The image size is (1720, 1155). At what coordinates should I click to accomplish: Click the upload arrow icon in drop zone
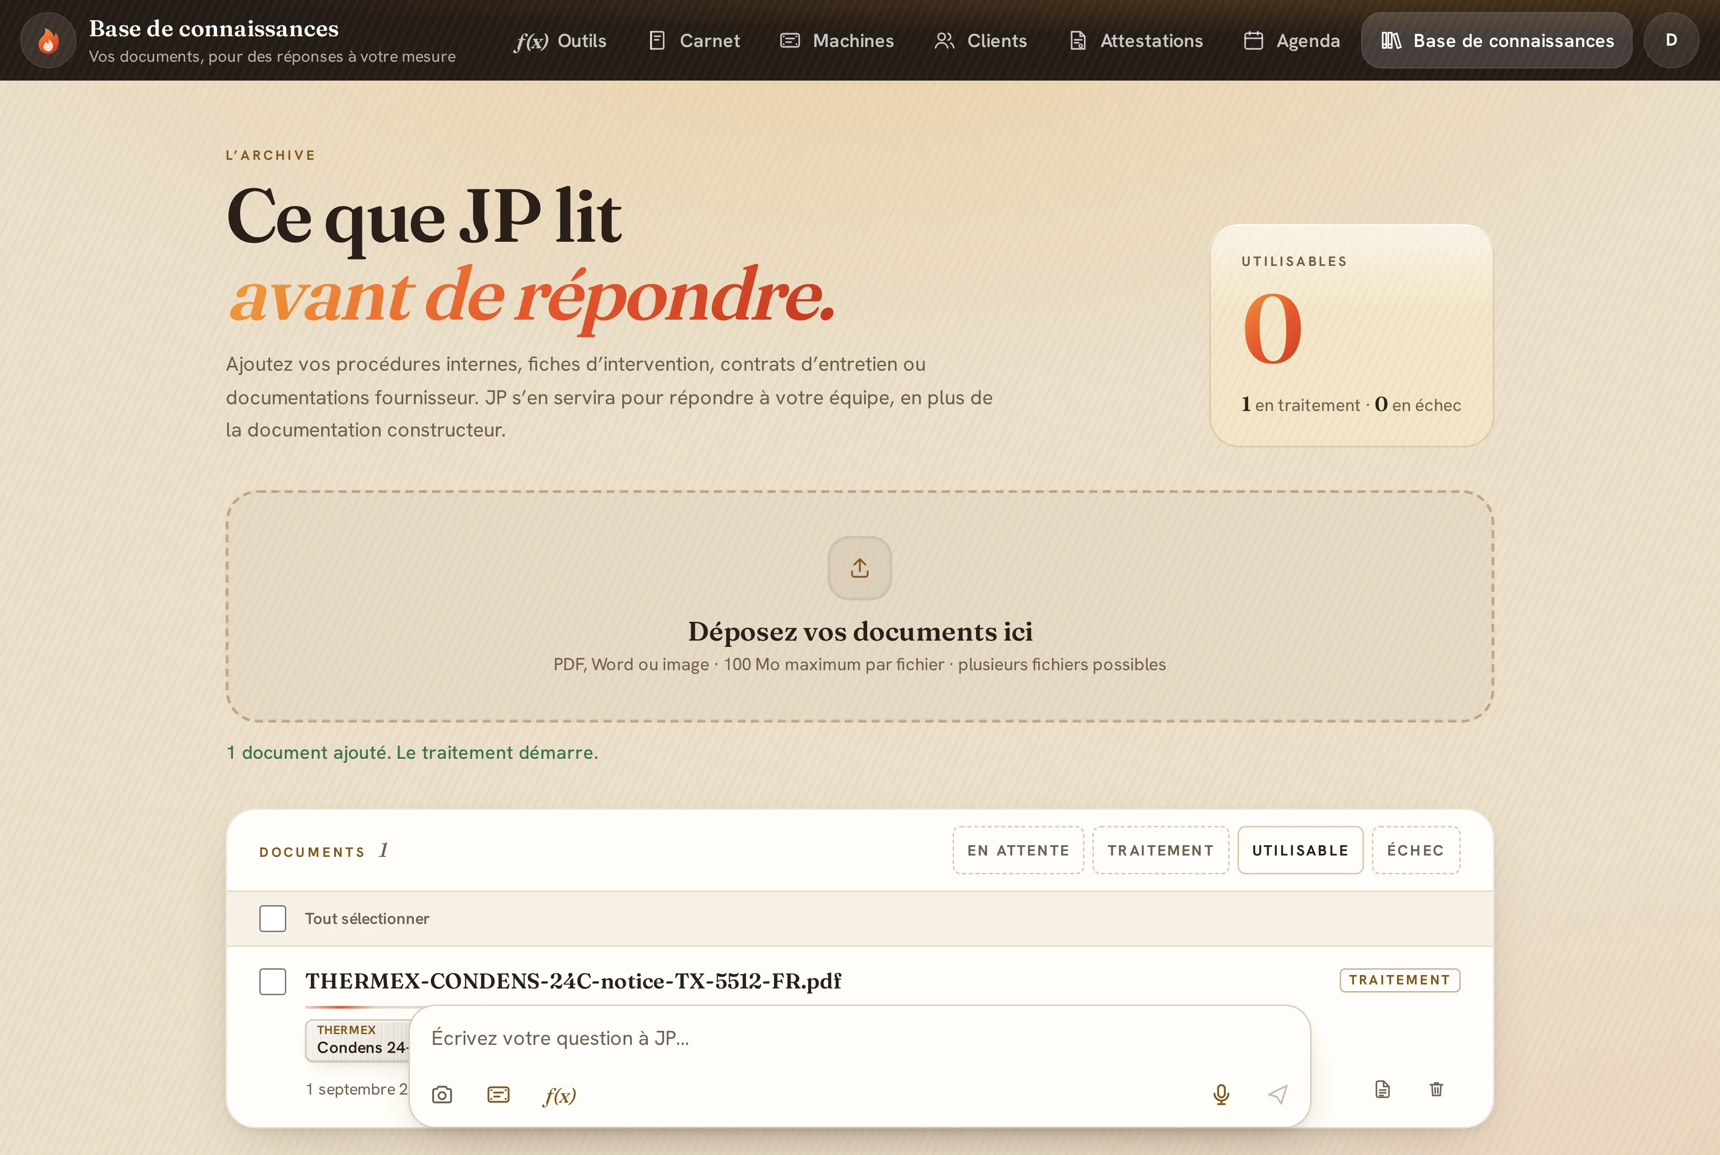tap(860, 568)
